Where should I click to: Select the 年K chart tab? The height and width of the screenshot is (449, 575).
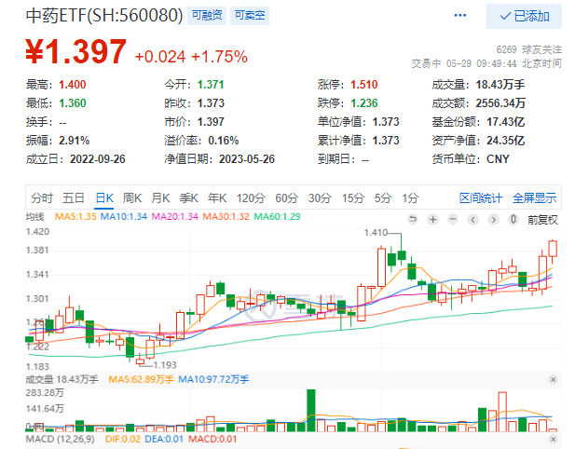pyautogui.click(x=217, y=198)
